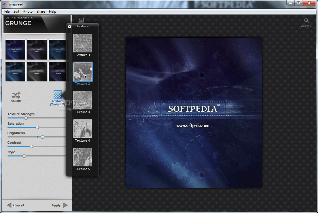Pick the Texture 4 thumbnail
The width and height of the screenshot is (318, 213).
(83, 128)
